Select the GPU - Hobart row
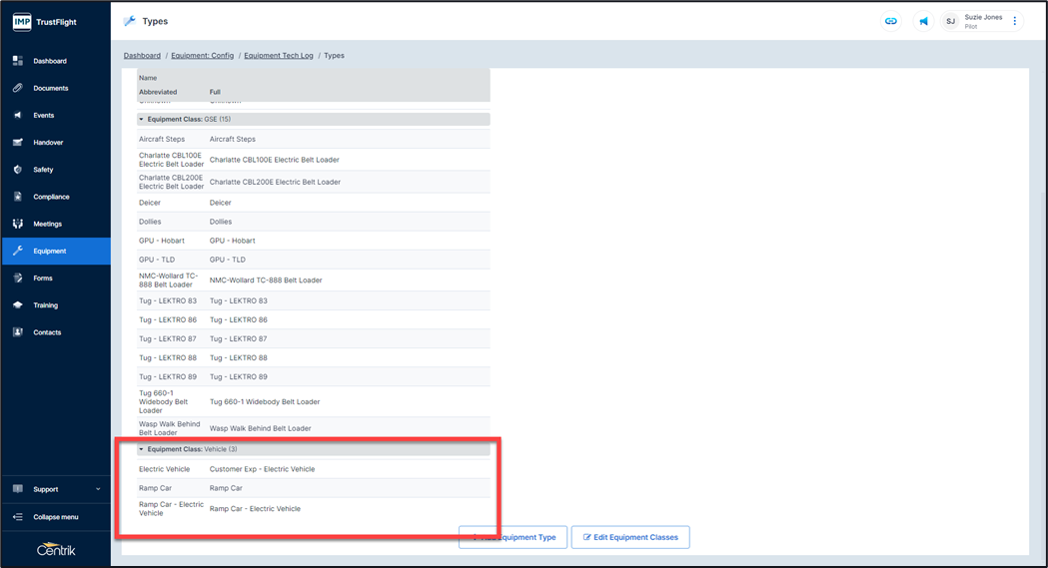This screenshot has width=1048, height=568. click(314, 241)
